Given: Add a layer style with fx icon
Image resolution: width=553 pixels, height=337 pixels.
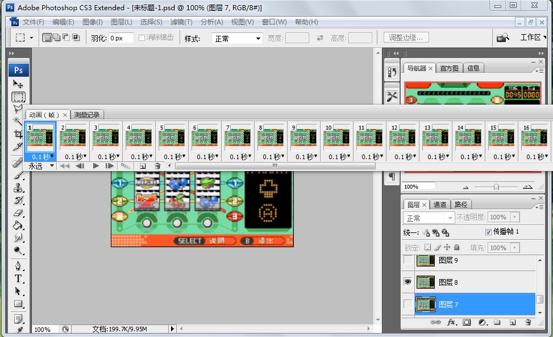Looking at the screenshot, I should coord(451,322).
